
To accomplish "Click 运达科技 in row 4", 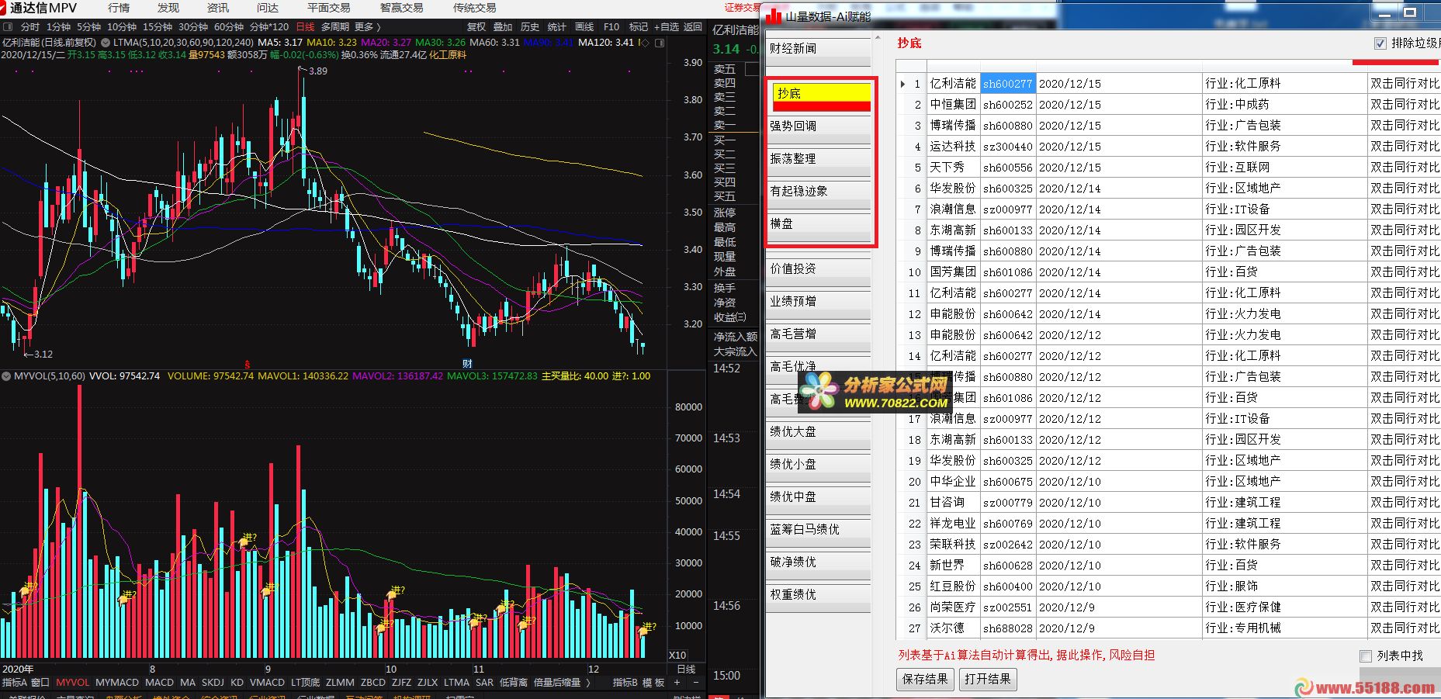I will pyautogui.click(x=954, y=147).
